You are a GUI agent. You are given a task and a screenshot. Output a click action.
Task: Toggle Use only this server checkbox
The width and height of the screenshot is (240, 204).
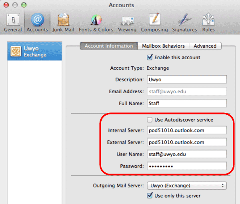click(150, 196)
